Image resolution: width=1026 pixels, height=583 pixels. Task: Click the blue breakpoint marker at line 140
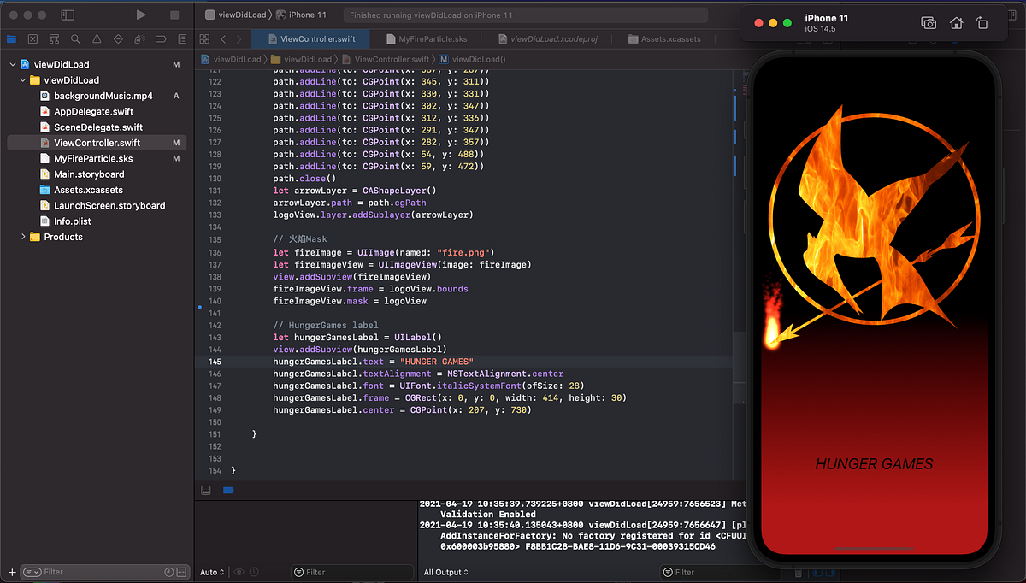click(x=200, y=305)
